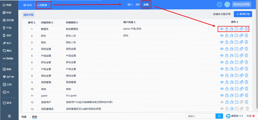Open 更多 in the sidebar
This screenshot has width=258, height=120.
pyautogui.click(x=7, y=103)
